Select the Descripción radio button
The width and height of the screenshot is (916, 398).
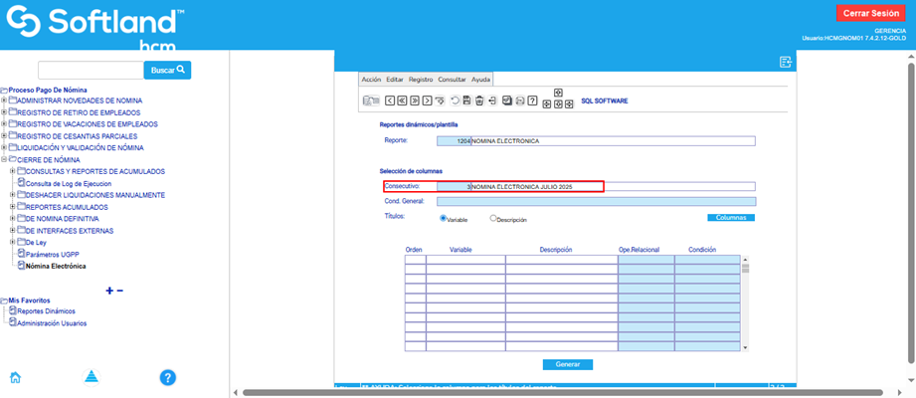click(x=493, y=218)
